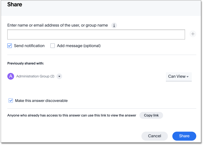This screenshot has width=203, height=145.
Task: Open the Can View permission dropdown
Action: point(179,76)
